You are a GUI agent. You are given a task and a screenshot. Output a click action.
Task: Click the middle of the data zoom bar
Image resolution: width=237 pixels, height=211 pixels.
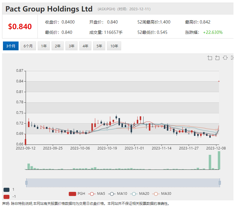click(123, 183)
